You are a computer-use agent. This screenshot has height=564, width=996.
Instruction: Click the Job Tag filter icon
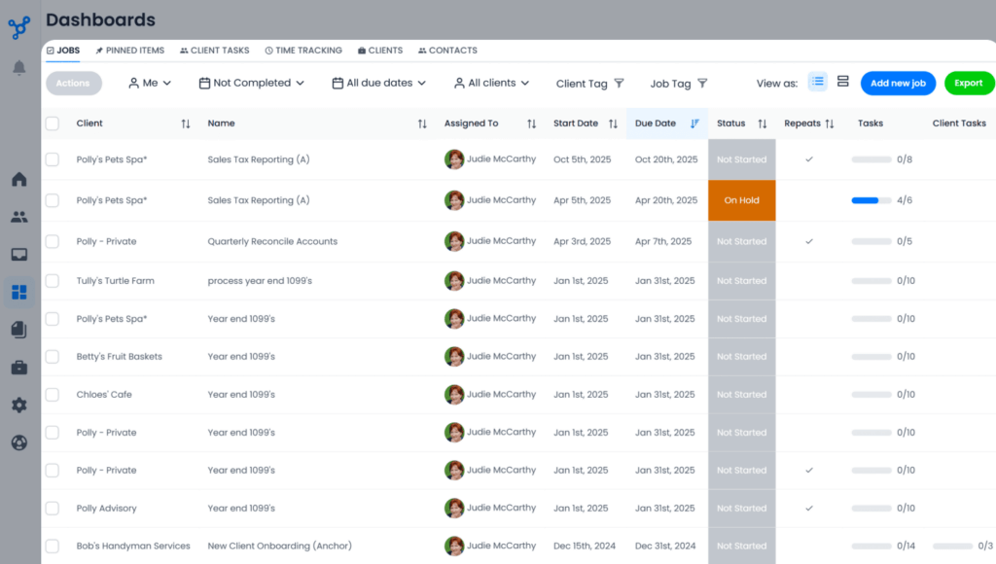coord(702,84)
